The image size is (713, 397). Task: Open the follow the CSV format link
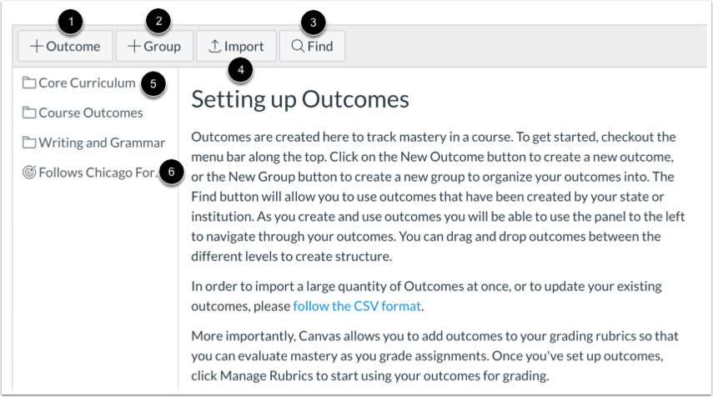pos(357,306)
